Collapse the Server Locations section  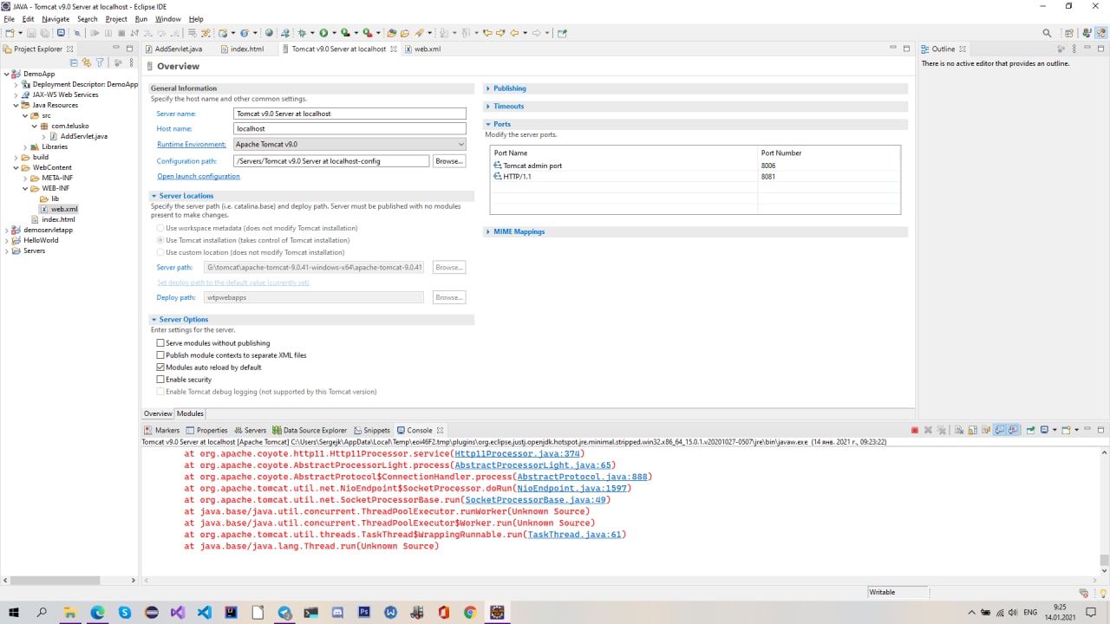(153, 196)
